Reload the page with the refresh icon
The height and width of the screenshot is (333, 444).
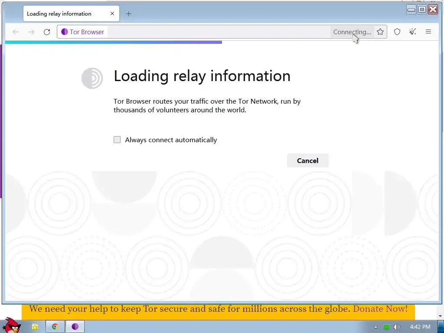[x=47, y=32]
